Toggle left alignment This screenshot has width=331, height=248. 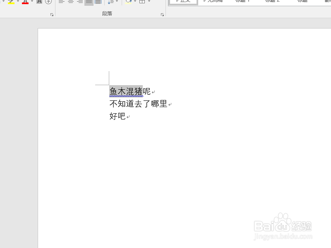click(x=61, y=2)
